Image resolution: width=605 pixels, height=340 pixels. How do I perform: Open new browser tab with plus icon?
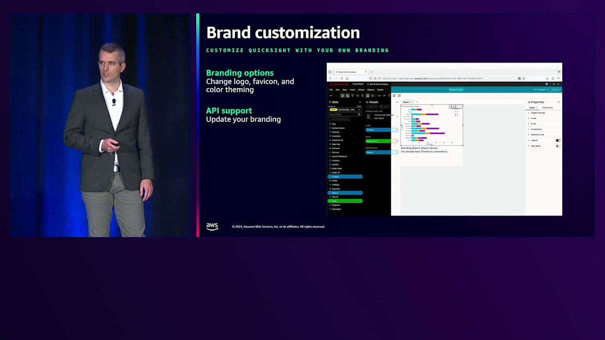(372, 72)
